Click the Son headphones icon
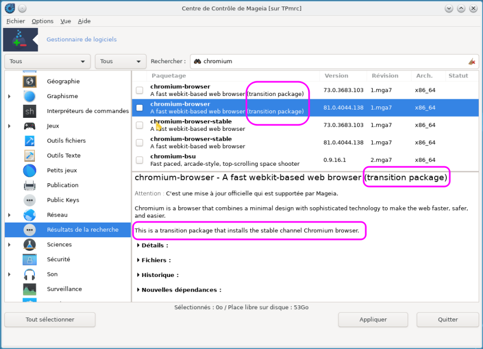This screenshot has width=483, height=349. [29, 274]
